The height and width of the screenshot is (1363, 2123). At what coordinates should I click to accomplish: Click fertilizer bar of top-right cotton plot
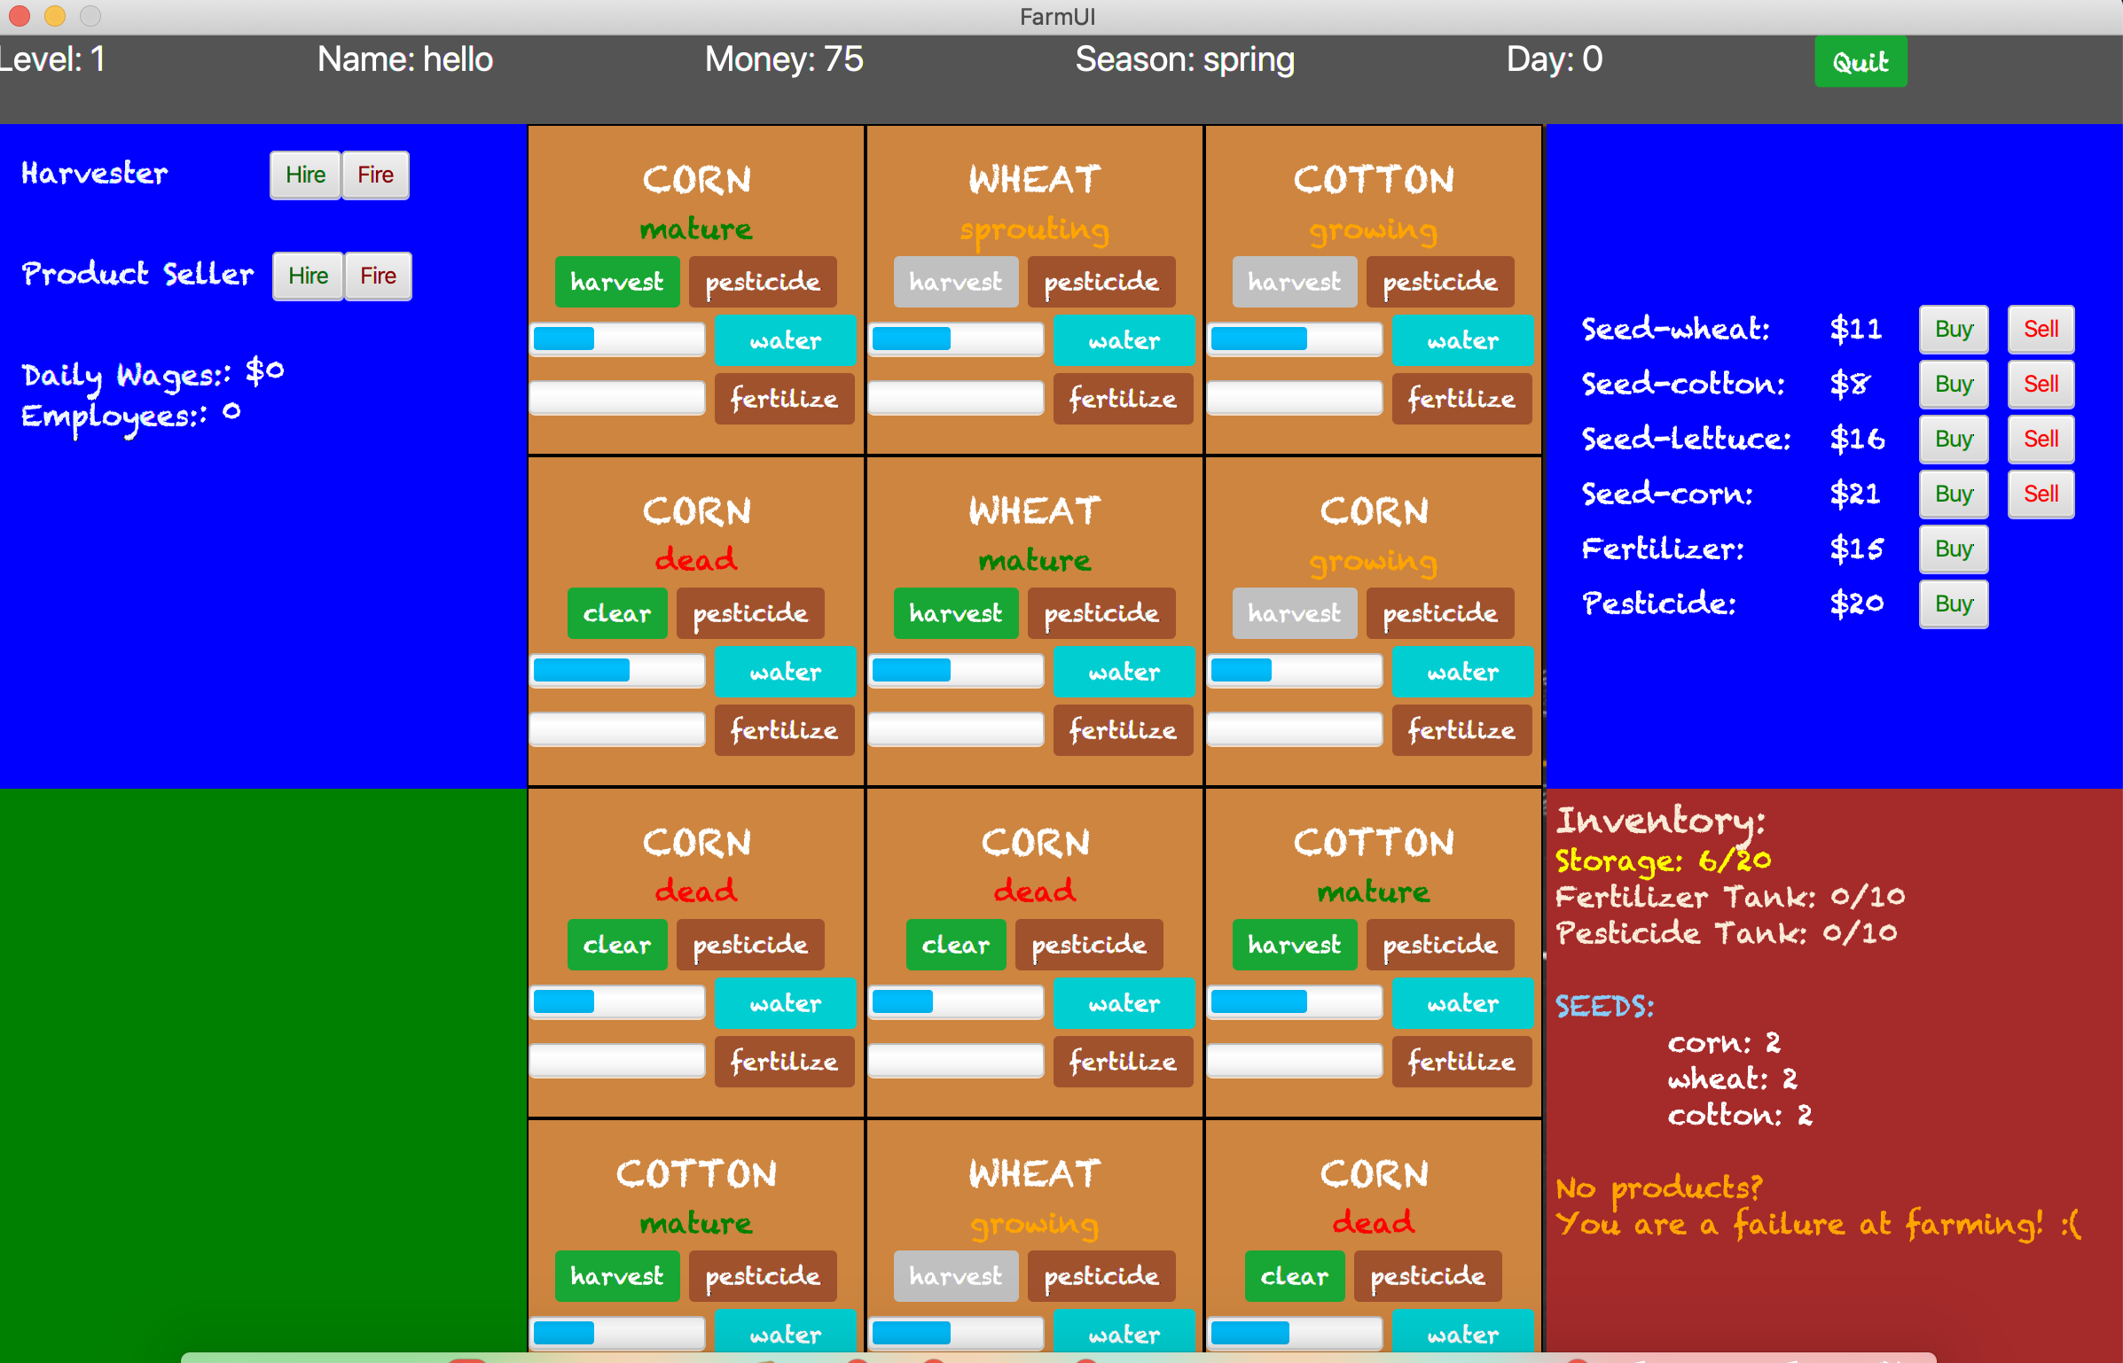(x=1294, y=398)
